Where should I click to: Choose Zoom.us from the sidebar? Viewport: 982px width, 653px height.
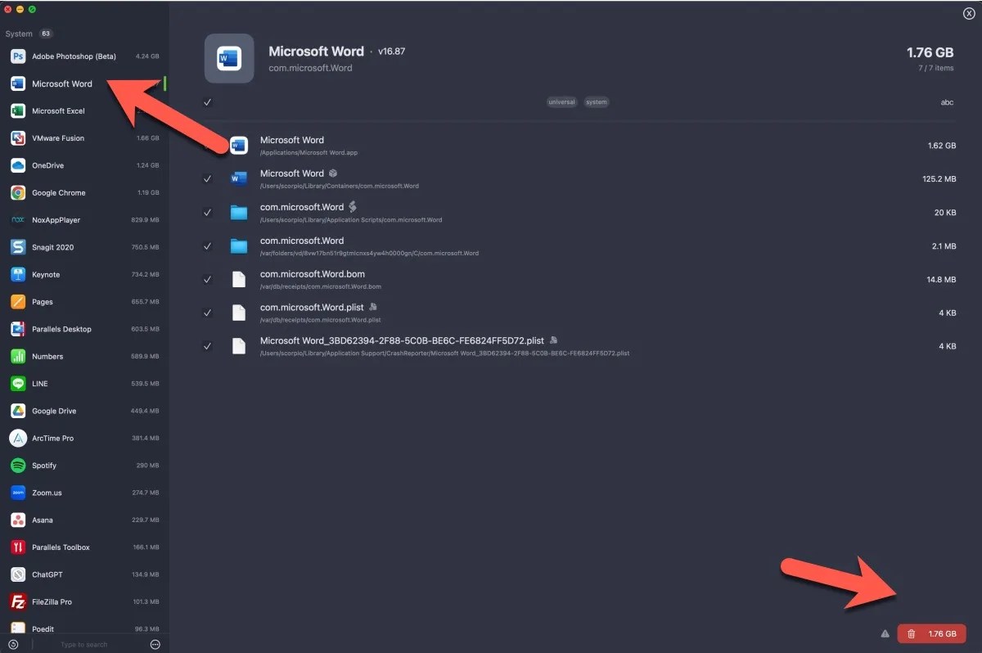point(84,493)
